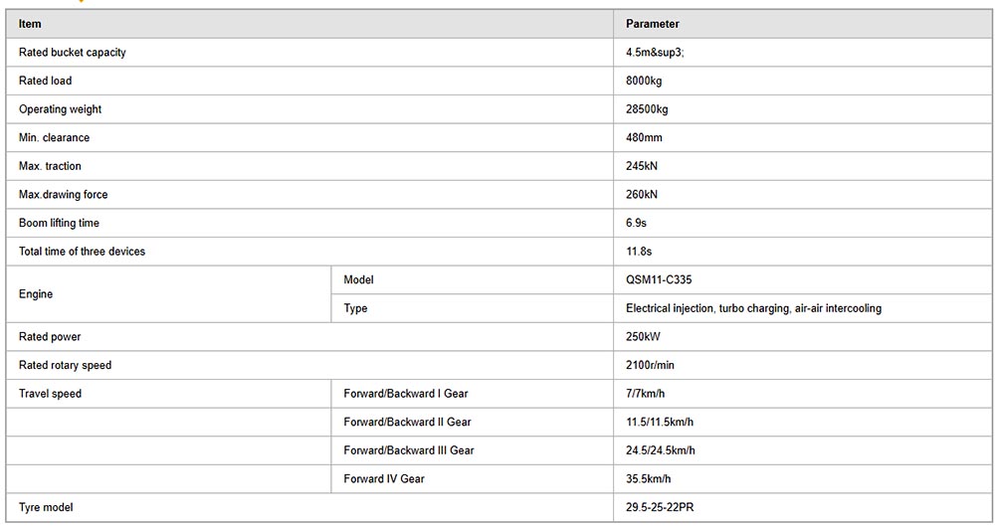The height and width of the screenshot is (527, 995).
Task: Select the 'Forward/Backward II Gear' cell
Action: pyautogui.click(x=407, y=423)
